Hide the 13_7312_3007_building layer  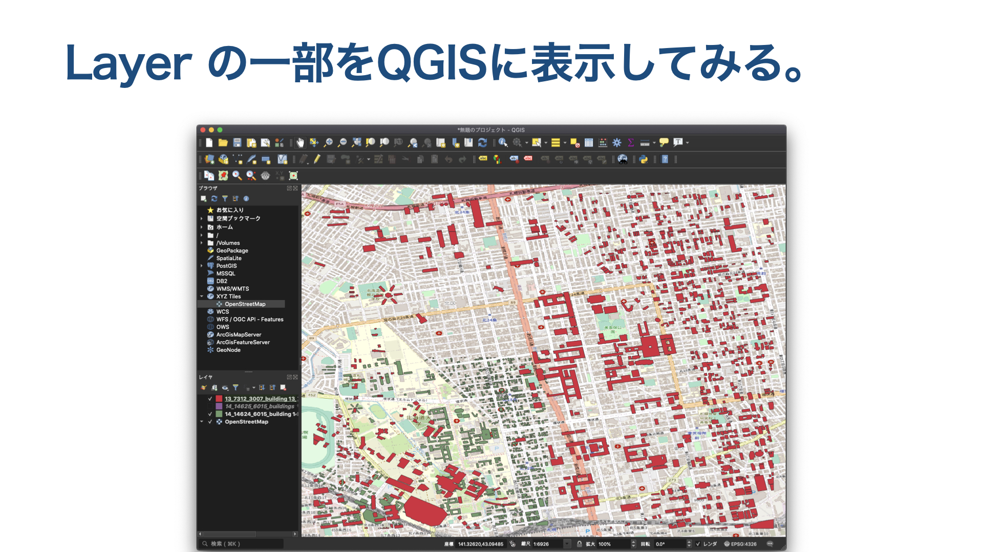pyautogui.click(x=210, y=399)
